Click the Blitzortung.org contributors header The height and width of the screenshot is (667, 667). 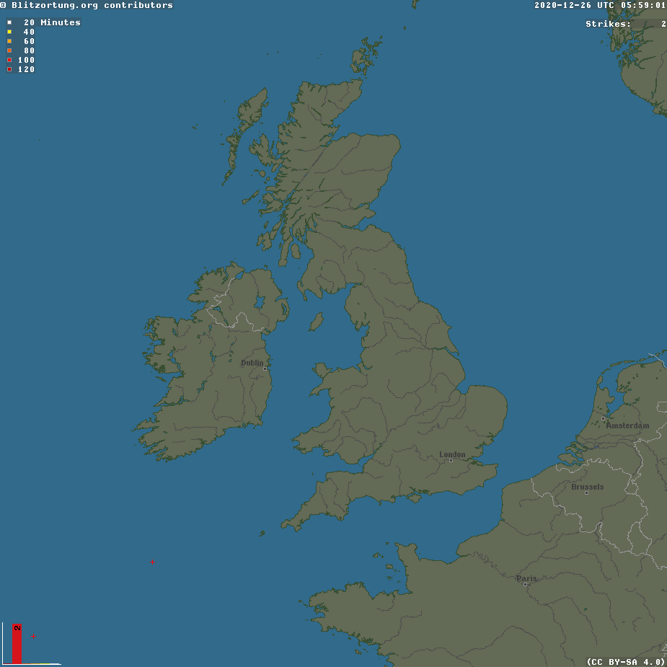(87, 4)
